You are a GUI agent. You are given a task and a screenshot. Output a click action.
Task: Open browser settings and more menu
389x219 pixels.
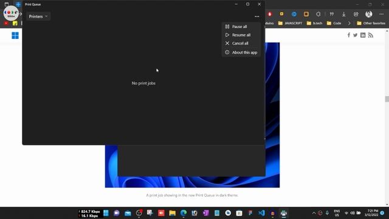381,14
